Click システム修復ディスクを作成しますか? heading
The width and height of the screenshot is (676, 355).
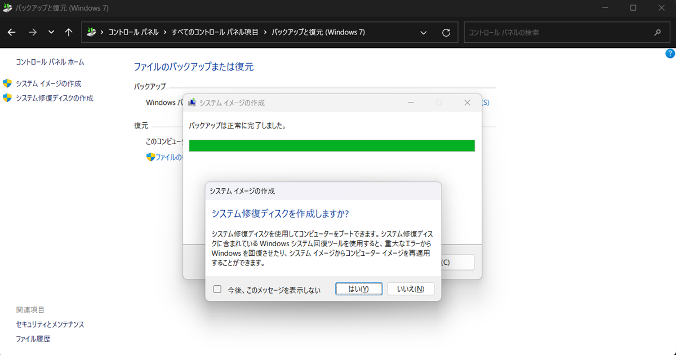280,214
